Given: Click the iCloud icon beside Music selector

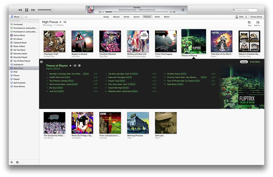Looking at the screenshot, I should 26,17.
